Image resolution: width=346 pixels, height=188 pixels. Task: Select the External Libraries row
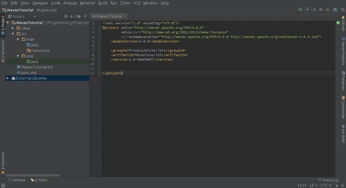click(x=47, y=78)
